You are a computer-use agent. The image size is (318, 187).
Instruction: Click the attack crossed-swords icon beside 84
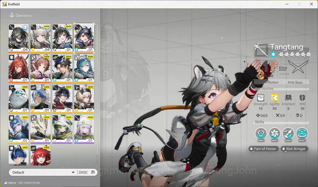(278, 116)
